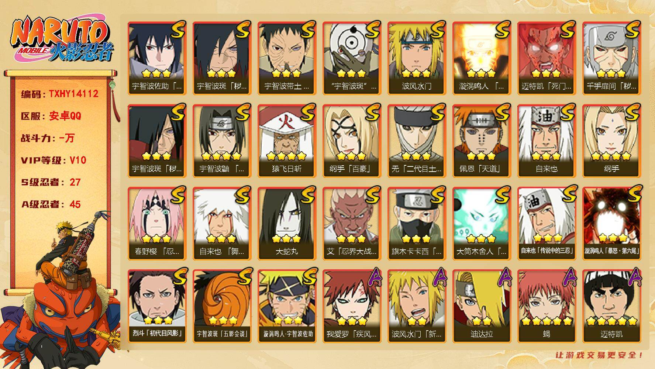Click the account code TXHY14112

point(73,94)
